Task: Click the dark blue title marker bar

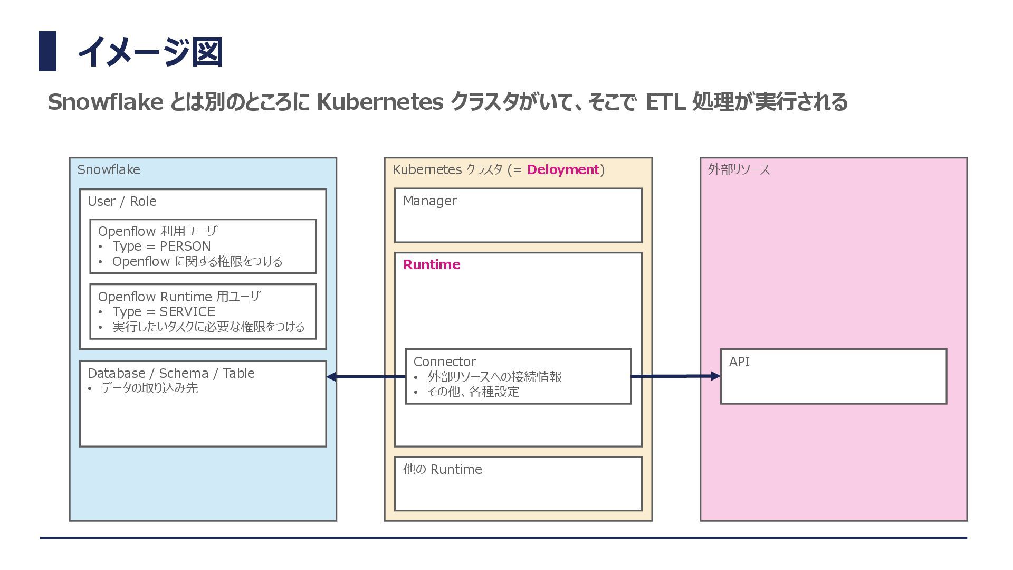Action: pyautogui.click(x=47, y=51)
